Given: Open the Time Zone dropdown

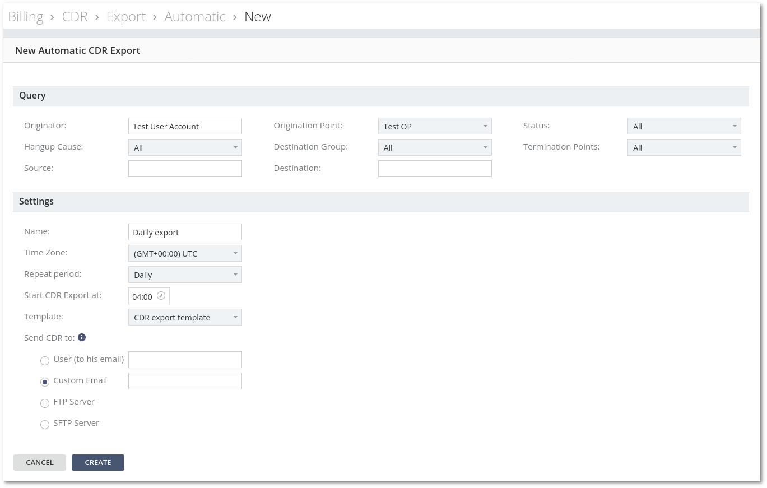Looking at the screenshot, I should [184, 254].
